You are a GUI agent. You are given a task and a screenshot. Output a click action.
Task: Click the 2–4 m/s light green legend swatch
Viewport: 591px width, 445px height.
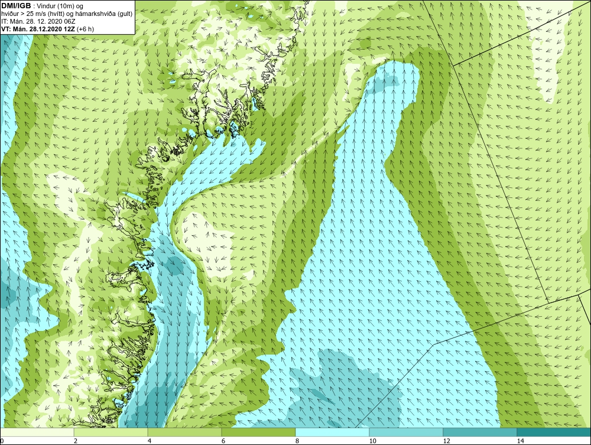111,432
